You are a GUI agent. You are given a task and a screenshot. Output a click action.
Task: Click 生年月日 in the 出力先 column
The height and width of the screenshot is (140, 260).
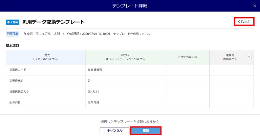coord(46,103)
